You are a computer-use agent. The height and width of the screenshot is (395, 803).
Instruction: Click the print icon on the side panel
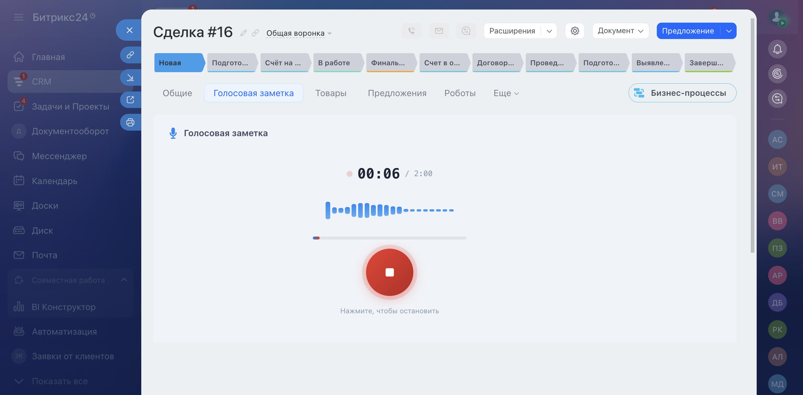click(130, 122)
